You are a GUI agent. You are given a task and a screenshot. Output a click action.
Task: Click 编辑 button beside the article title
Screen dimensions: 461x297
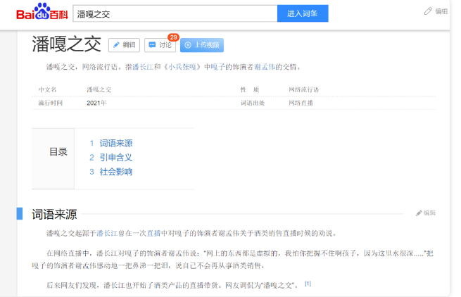pos(124,45)
